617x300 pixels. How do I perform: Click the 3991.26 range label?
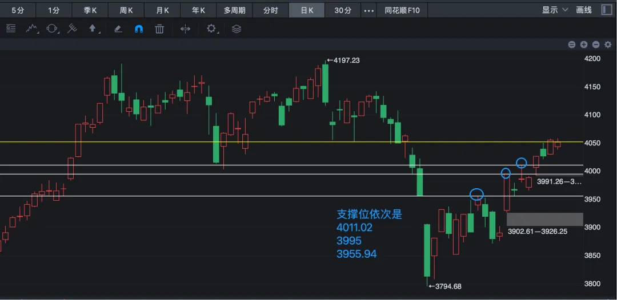(x=559, y=182)
